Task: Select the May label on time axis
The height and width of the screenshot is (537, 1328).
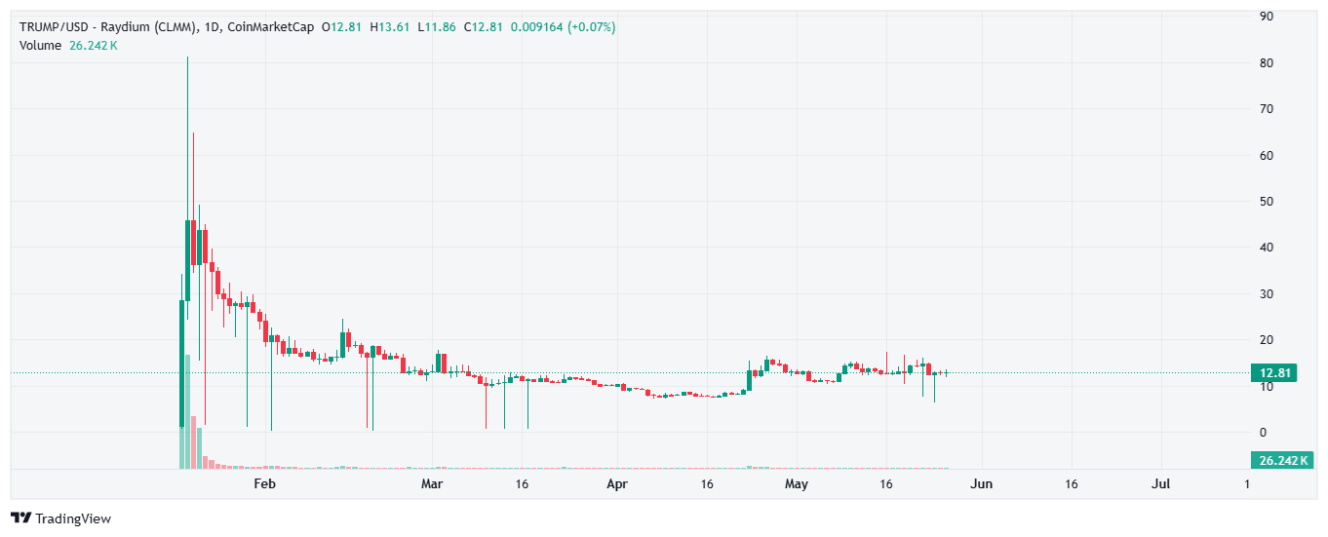Action: pos(797,484)
